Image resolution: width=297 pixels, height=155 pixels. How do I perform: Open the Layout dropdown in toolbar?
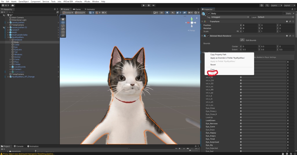point(289,5)
